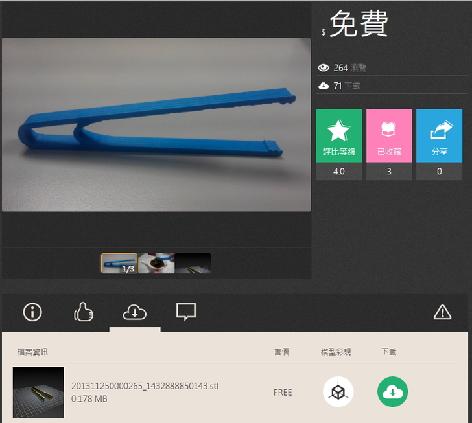Click the green star 評比等級 rating button
The image size is (472, 423).
pyautogui.click(x=338, y=136)
